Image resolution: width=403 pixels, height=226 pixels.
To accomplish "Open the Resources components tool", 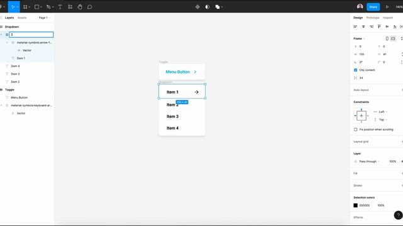I will [70, 7].
